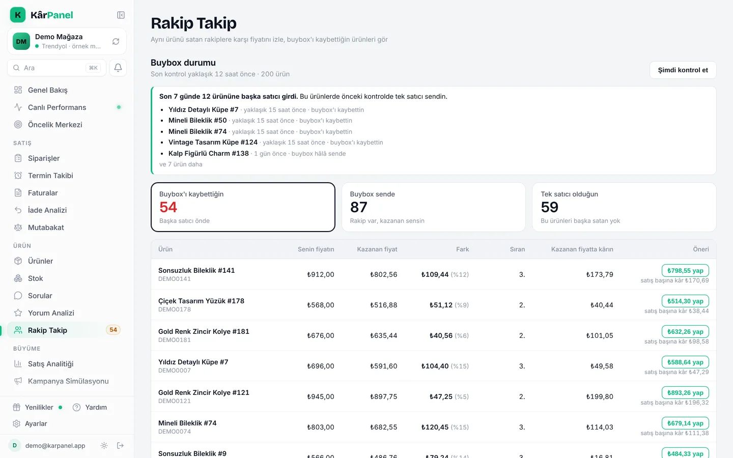
Task: Select the Buybox sende card
Action: click(434, 207)
